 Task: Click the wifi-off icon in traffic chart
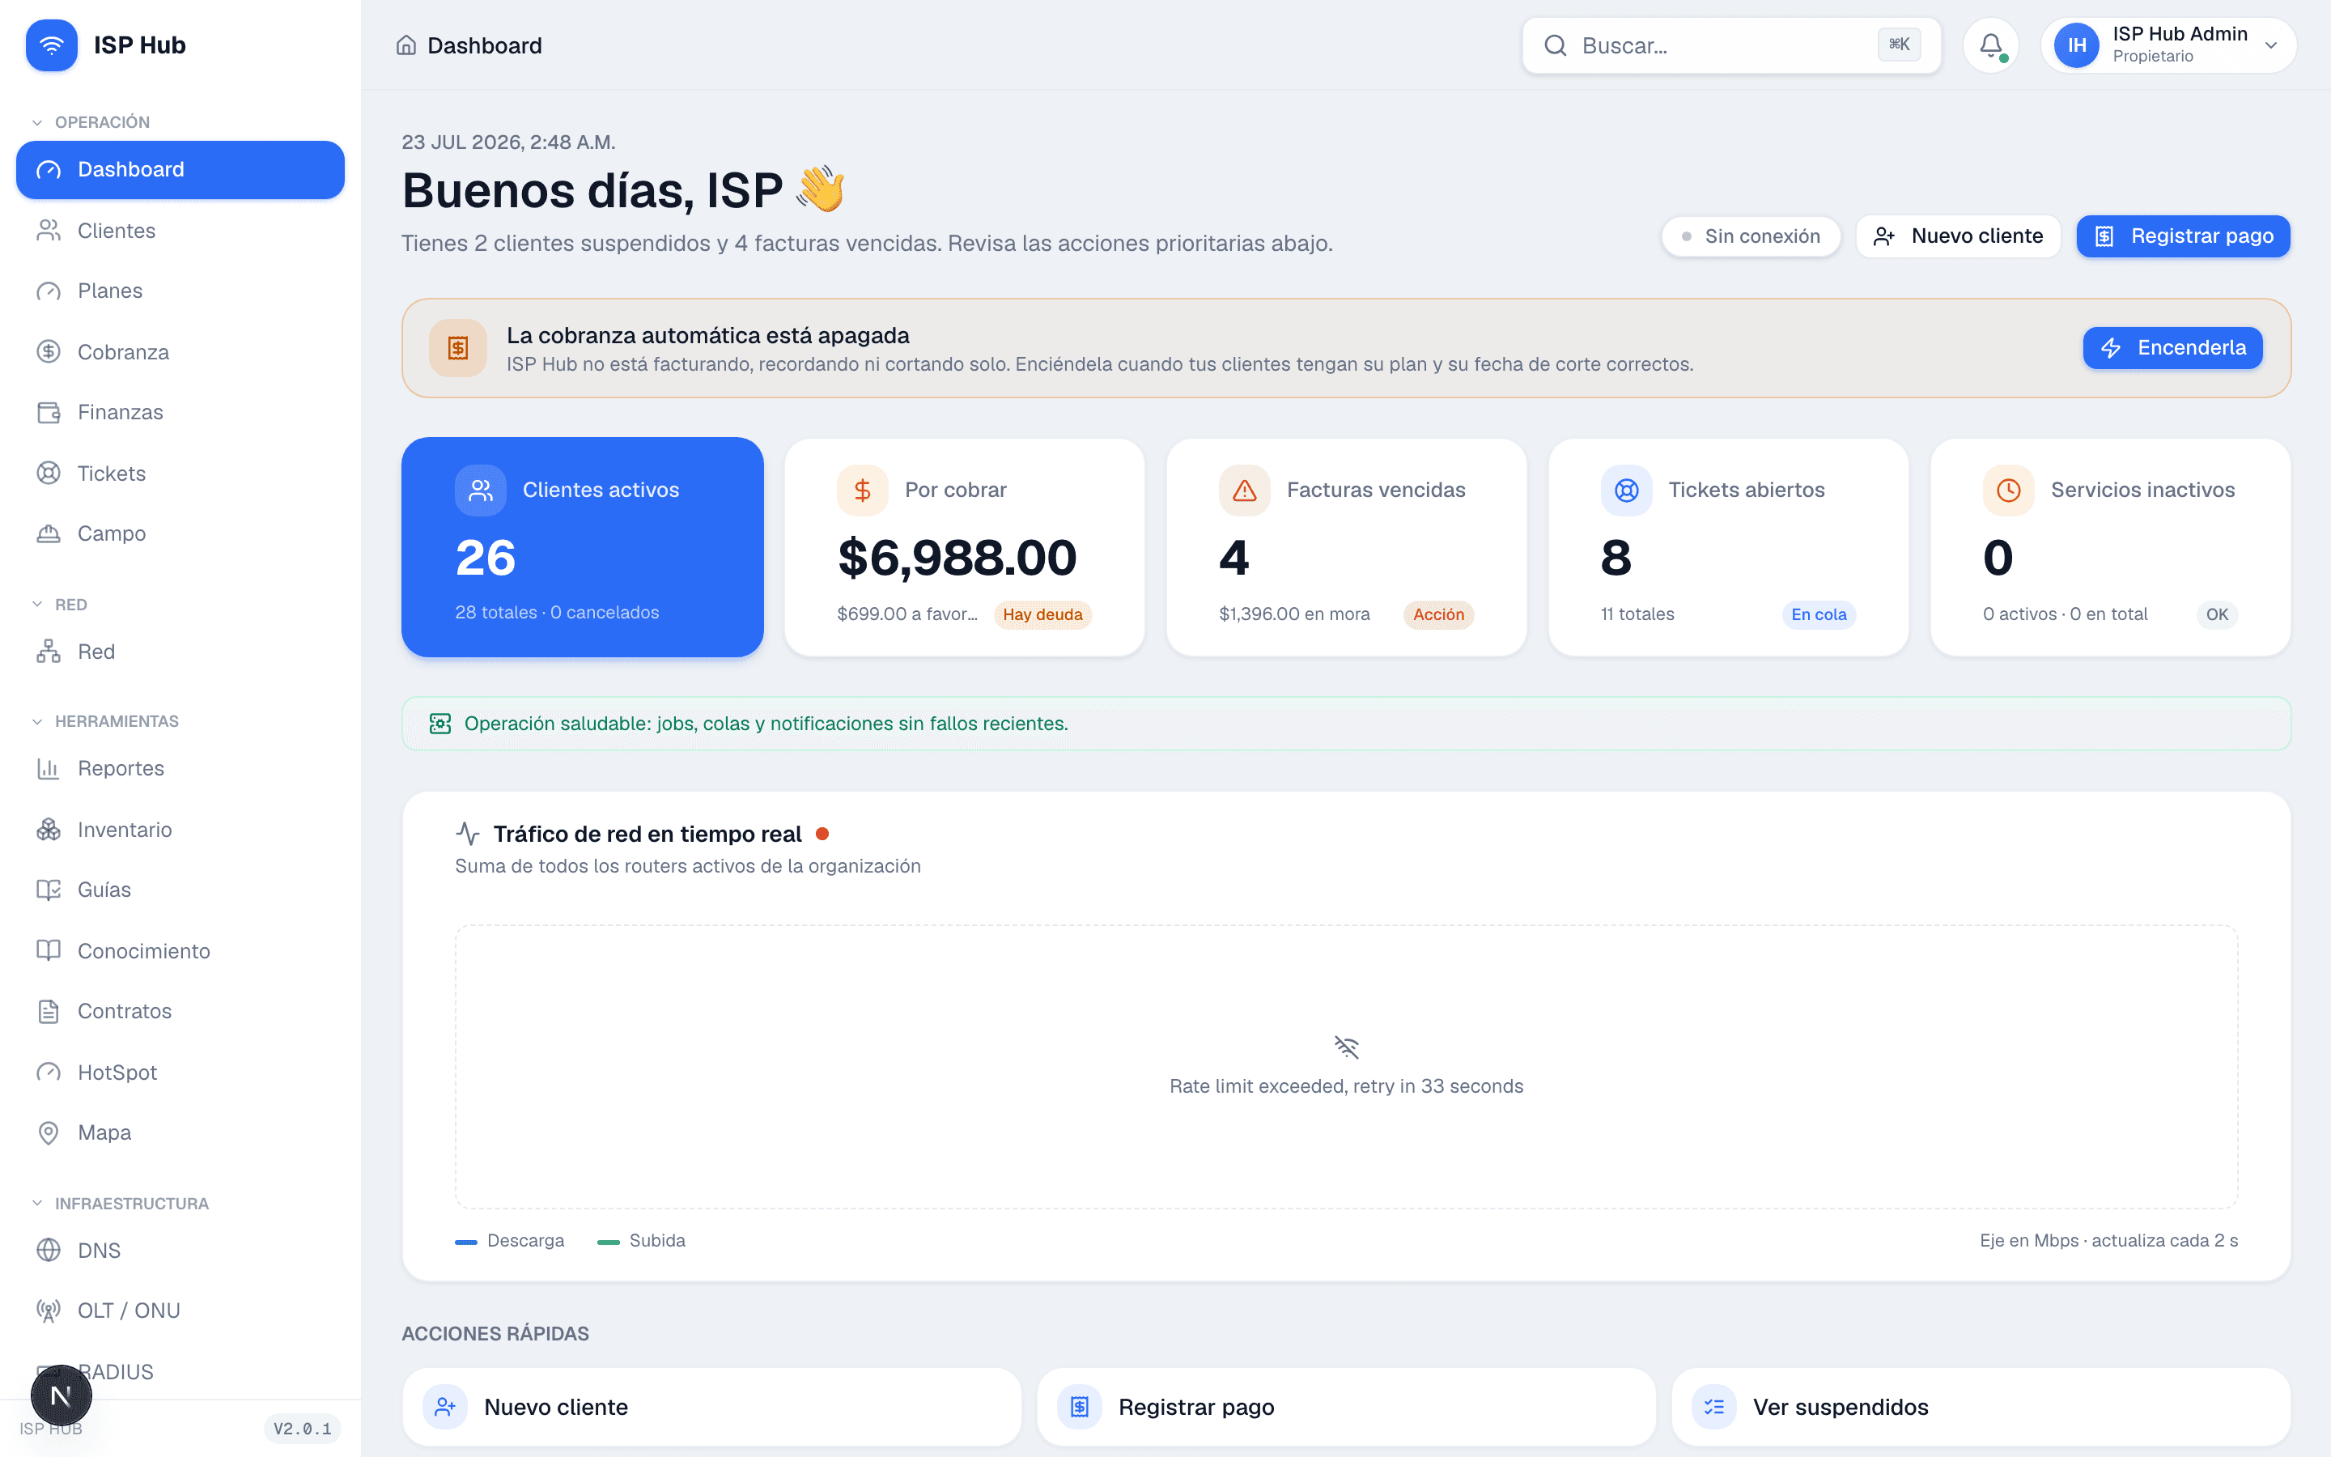[1346, 1047]
